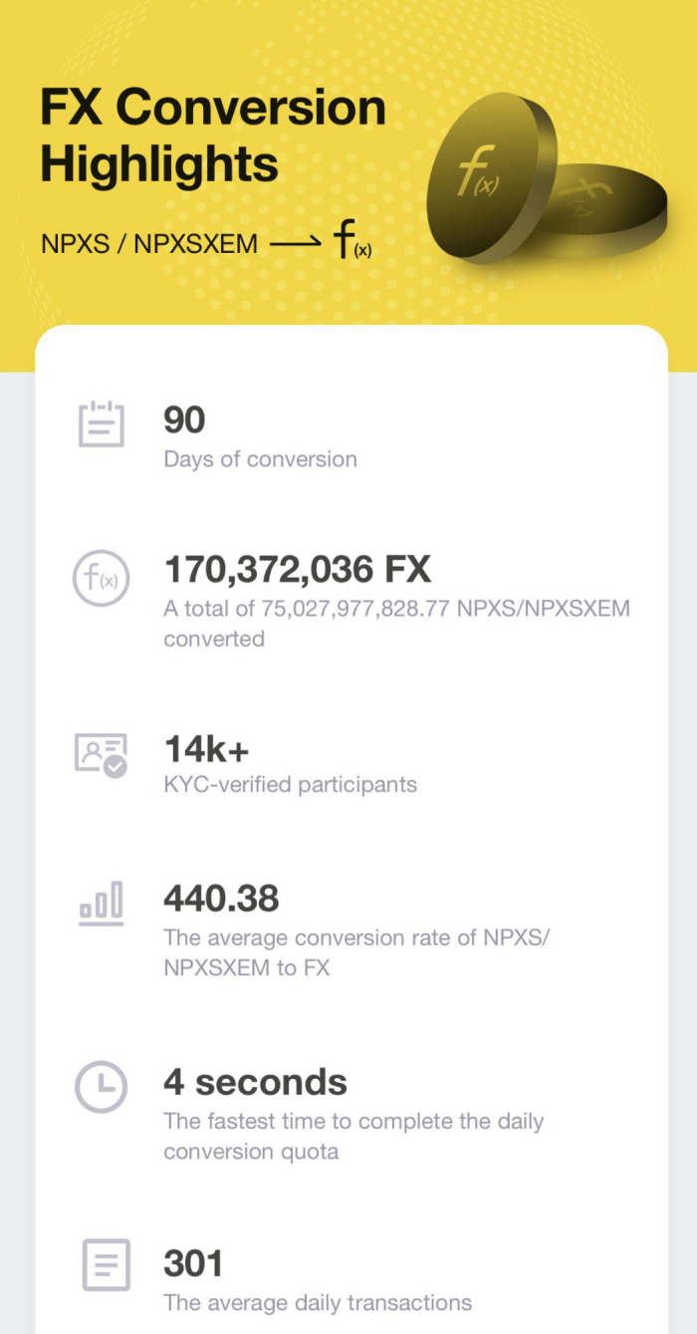Click the 301 daily transactions number
The height and width of the screenshot is (1334, 697).
tap(193, 1263)
